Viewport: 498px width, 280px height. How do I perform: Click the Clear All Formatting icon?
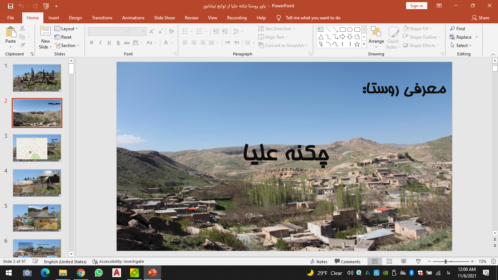[x=171, y=31]
